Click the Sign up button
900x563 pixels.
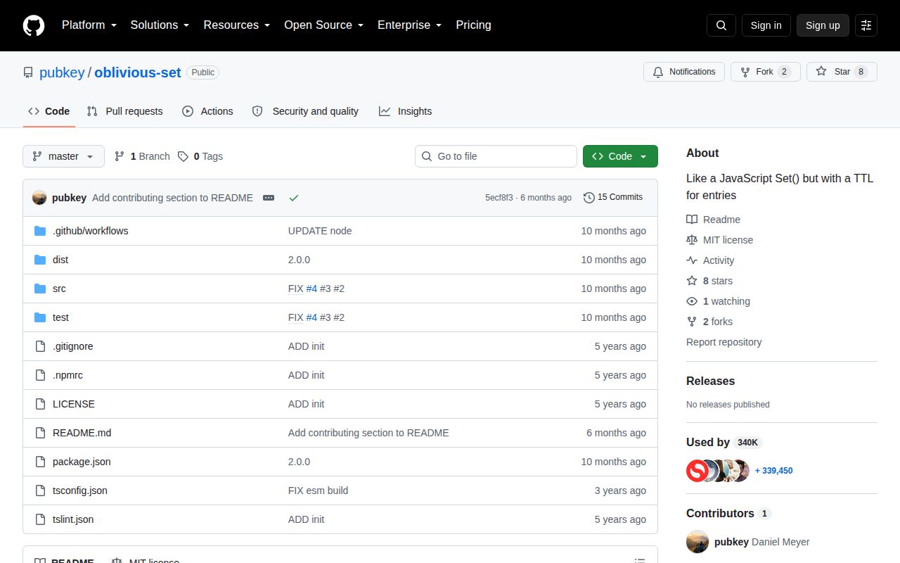[x=823, y=25]
